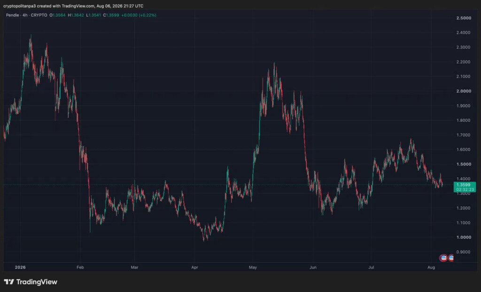Click the 1.9000 price axis label
This screenshot has height=292, width=481.
tap(464, 106)
